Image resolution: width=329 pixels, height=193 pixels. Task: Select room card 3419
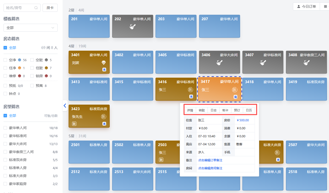[x=306, y=89]
